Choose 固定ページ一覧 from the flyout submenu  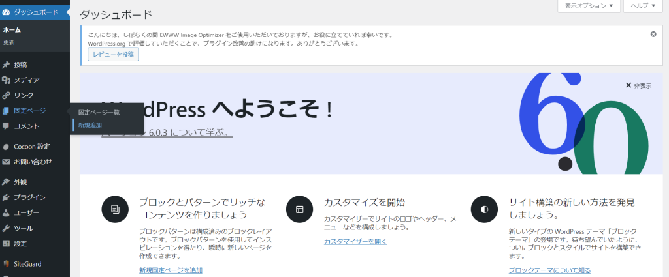99,112
